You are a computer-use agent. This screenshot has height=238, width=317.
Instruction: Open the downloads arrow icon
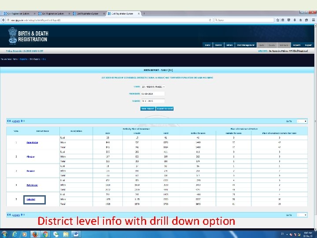click(x=295, y=20)
